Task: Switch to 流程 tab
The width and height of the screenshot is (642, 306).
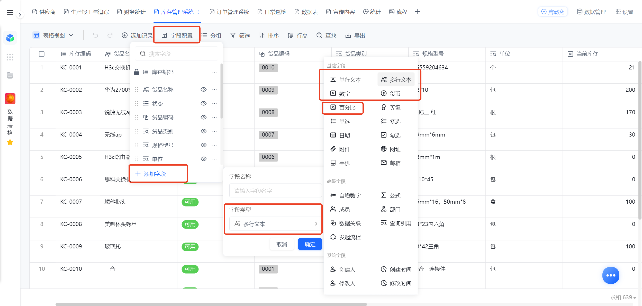Action: tap(398, 12)
